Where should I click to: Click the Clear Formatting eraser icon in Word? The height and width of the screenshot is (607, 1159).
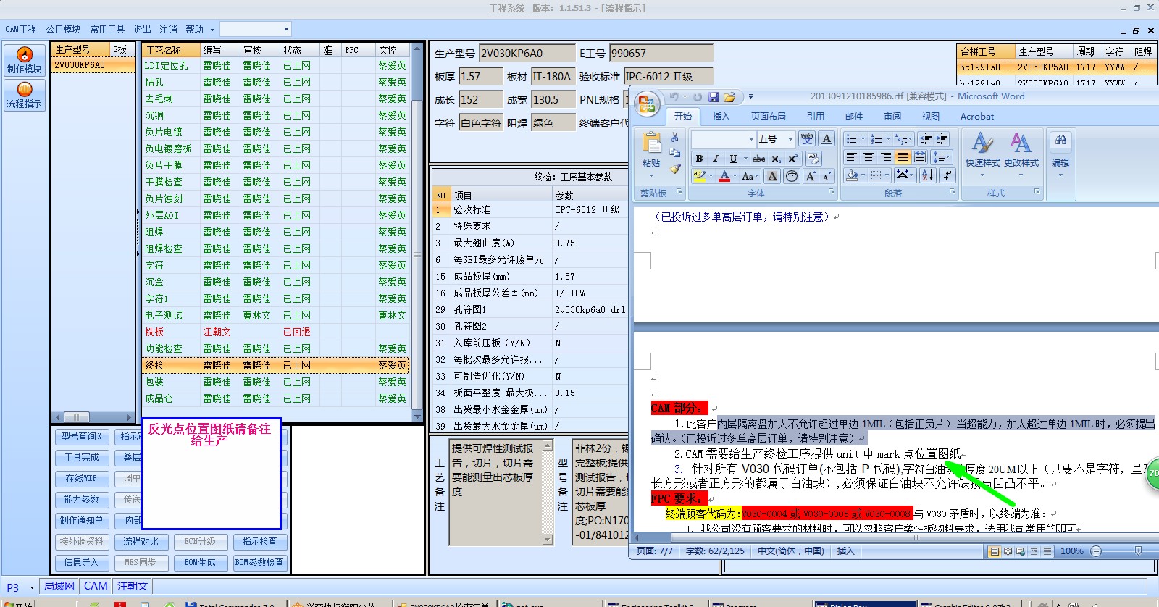(x=813, y=158)
